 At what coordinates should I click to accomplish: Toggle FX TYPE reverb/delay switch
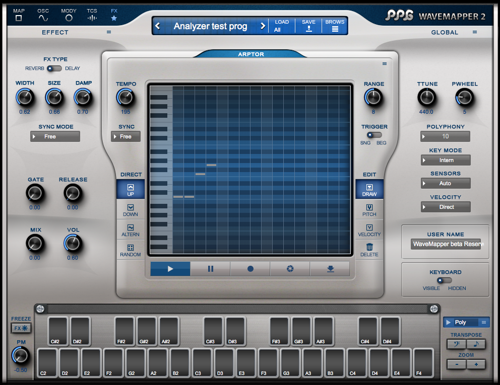tap(54, 68)
